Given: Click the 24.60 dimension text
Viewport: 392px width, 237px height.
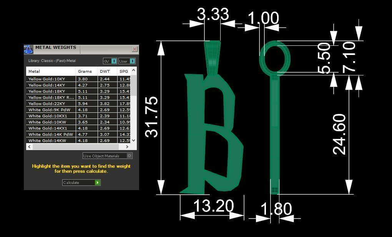Looking at the screenshot, I should click(339, 134).
